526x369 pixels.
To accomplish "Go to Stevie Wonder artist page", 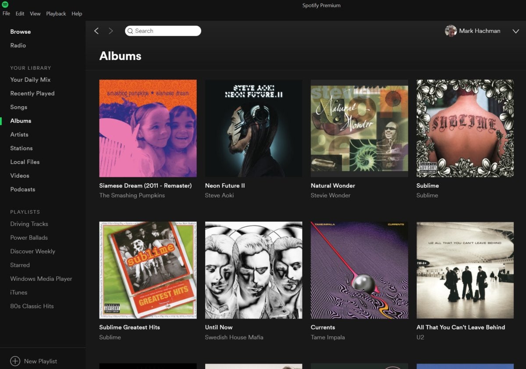I will (x=331, y=195).
